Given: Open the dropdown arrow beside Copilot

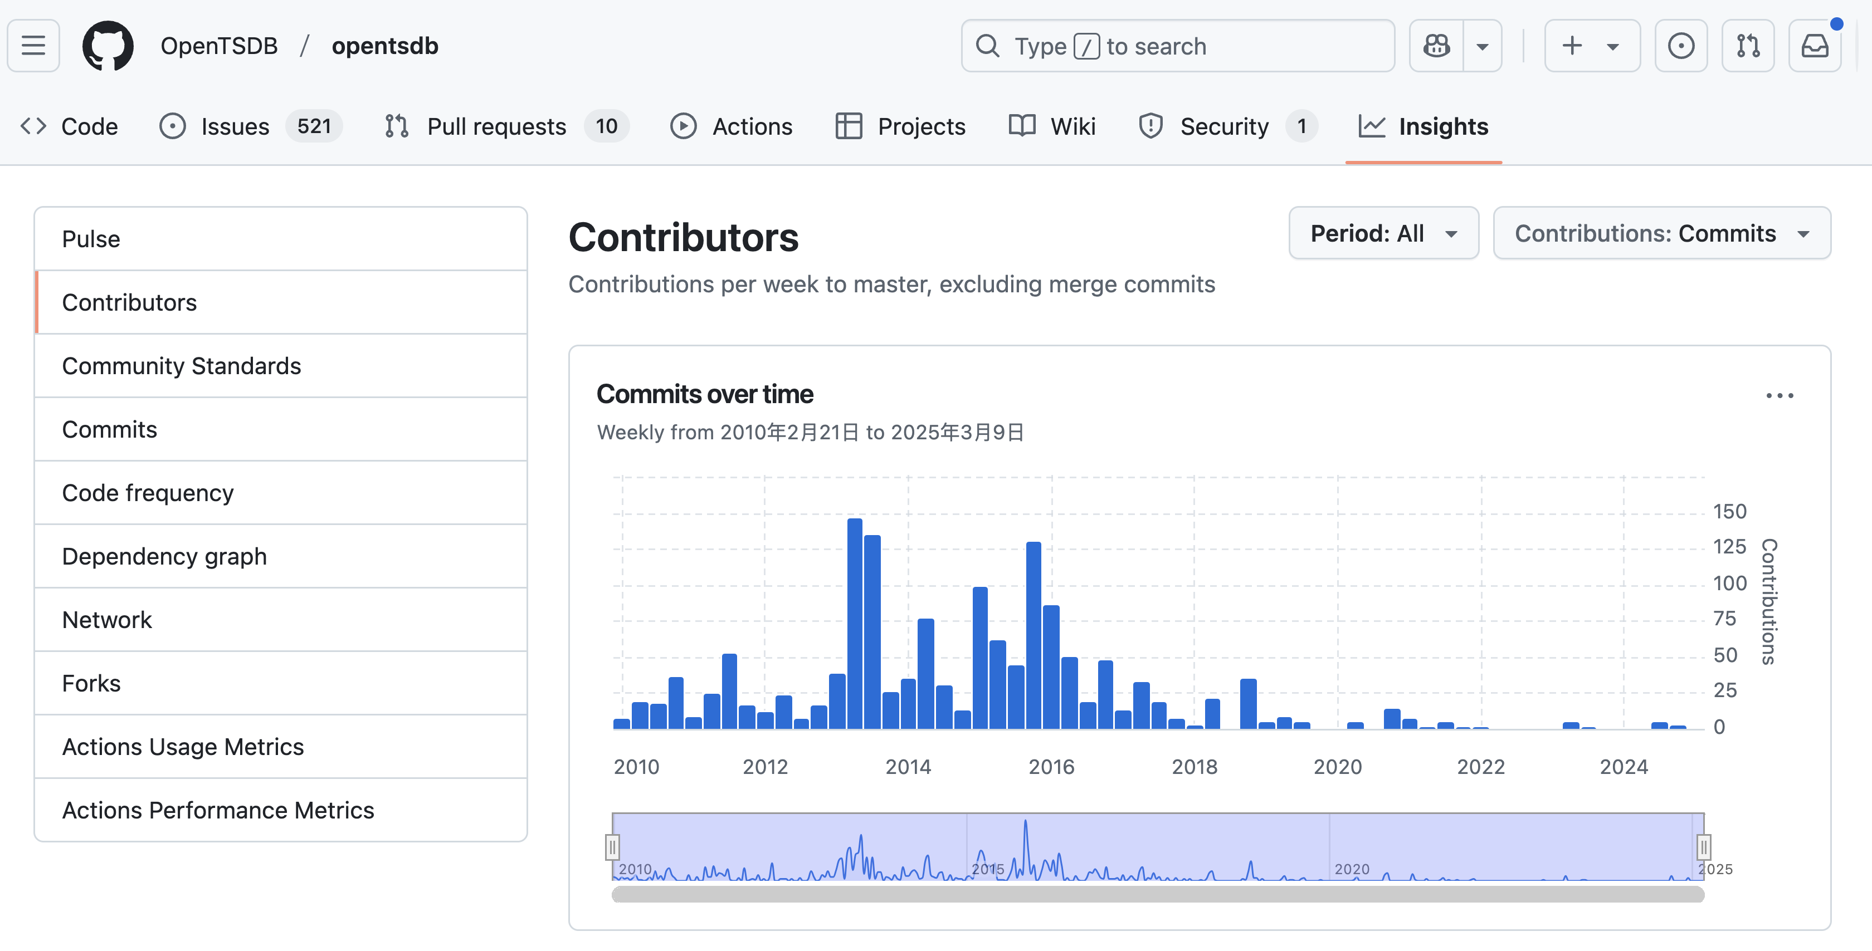Looking at the screenshot, I should click(1483, 46).
